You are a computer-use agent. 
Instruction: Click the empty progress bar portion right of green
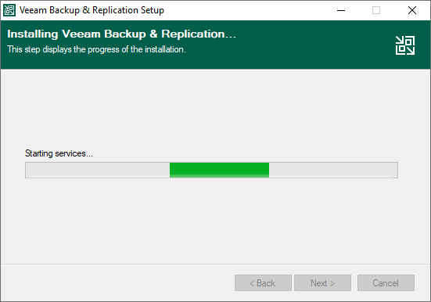(333, 170)
